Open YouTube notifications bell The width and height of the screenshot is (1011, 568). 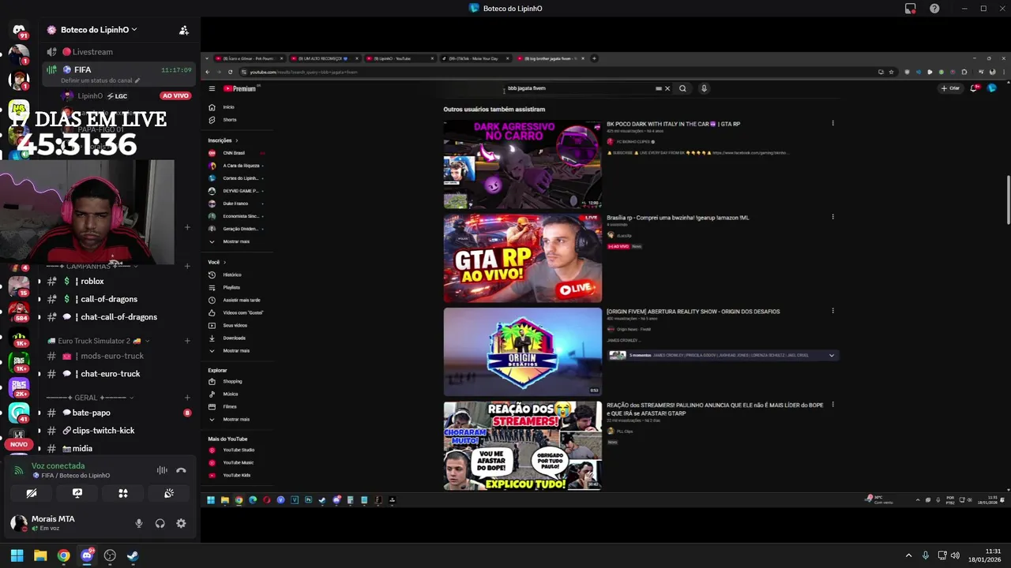tap(975, 88)
